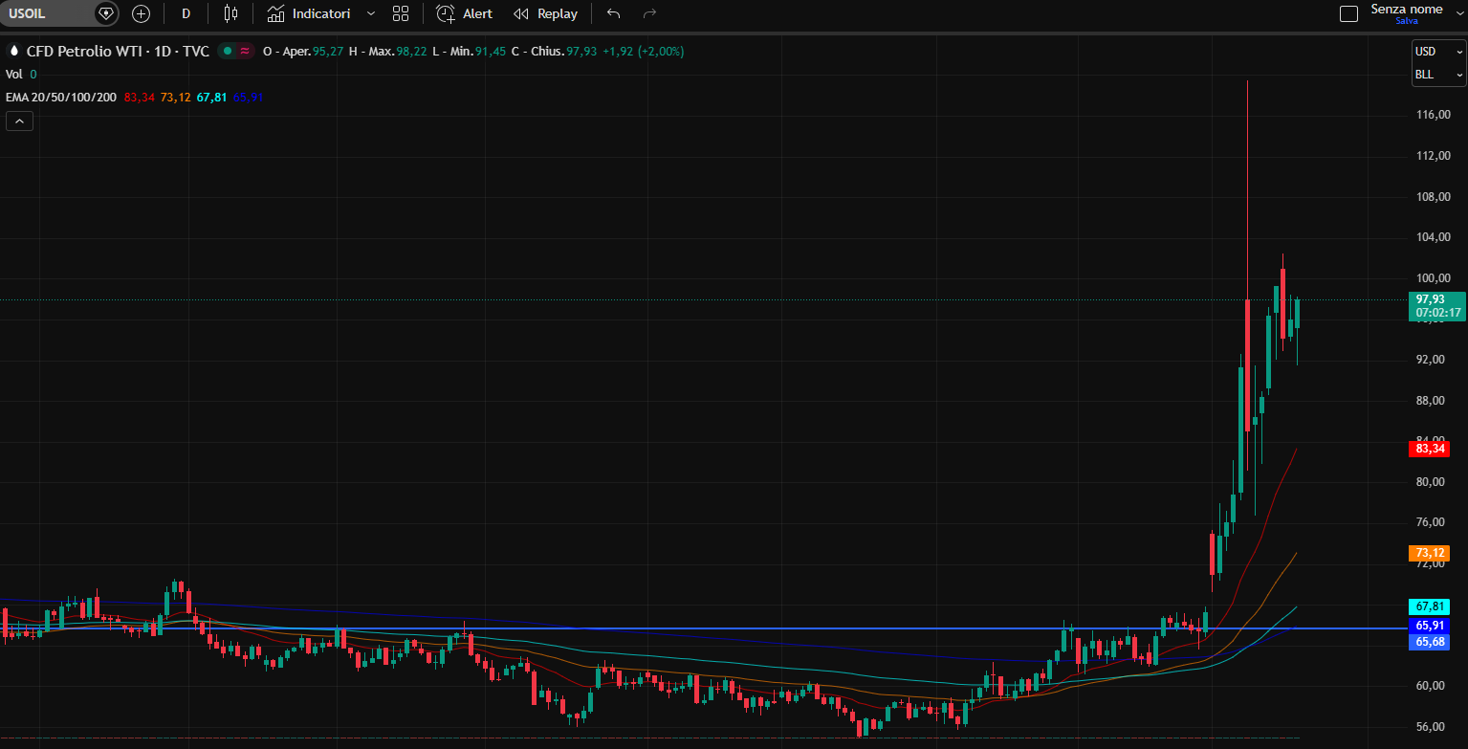Open the four-squares indicator templates icon
This screenshot has width=1468, height=749.
pos(401,13)
